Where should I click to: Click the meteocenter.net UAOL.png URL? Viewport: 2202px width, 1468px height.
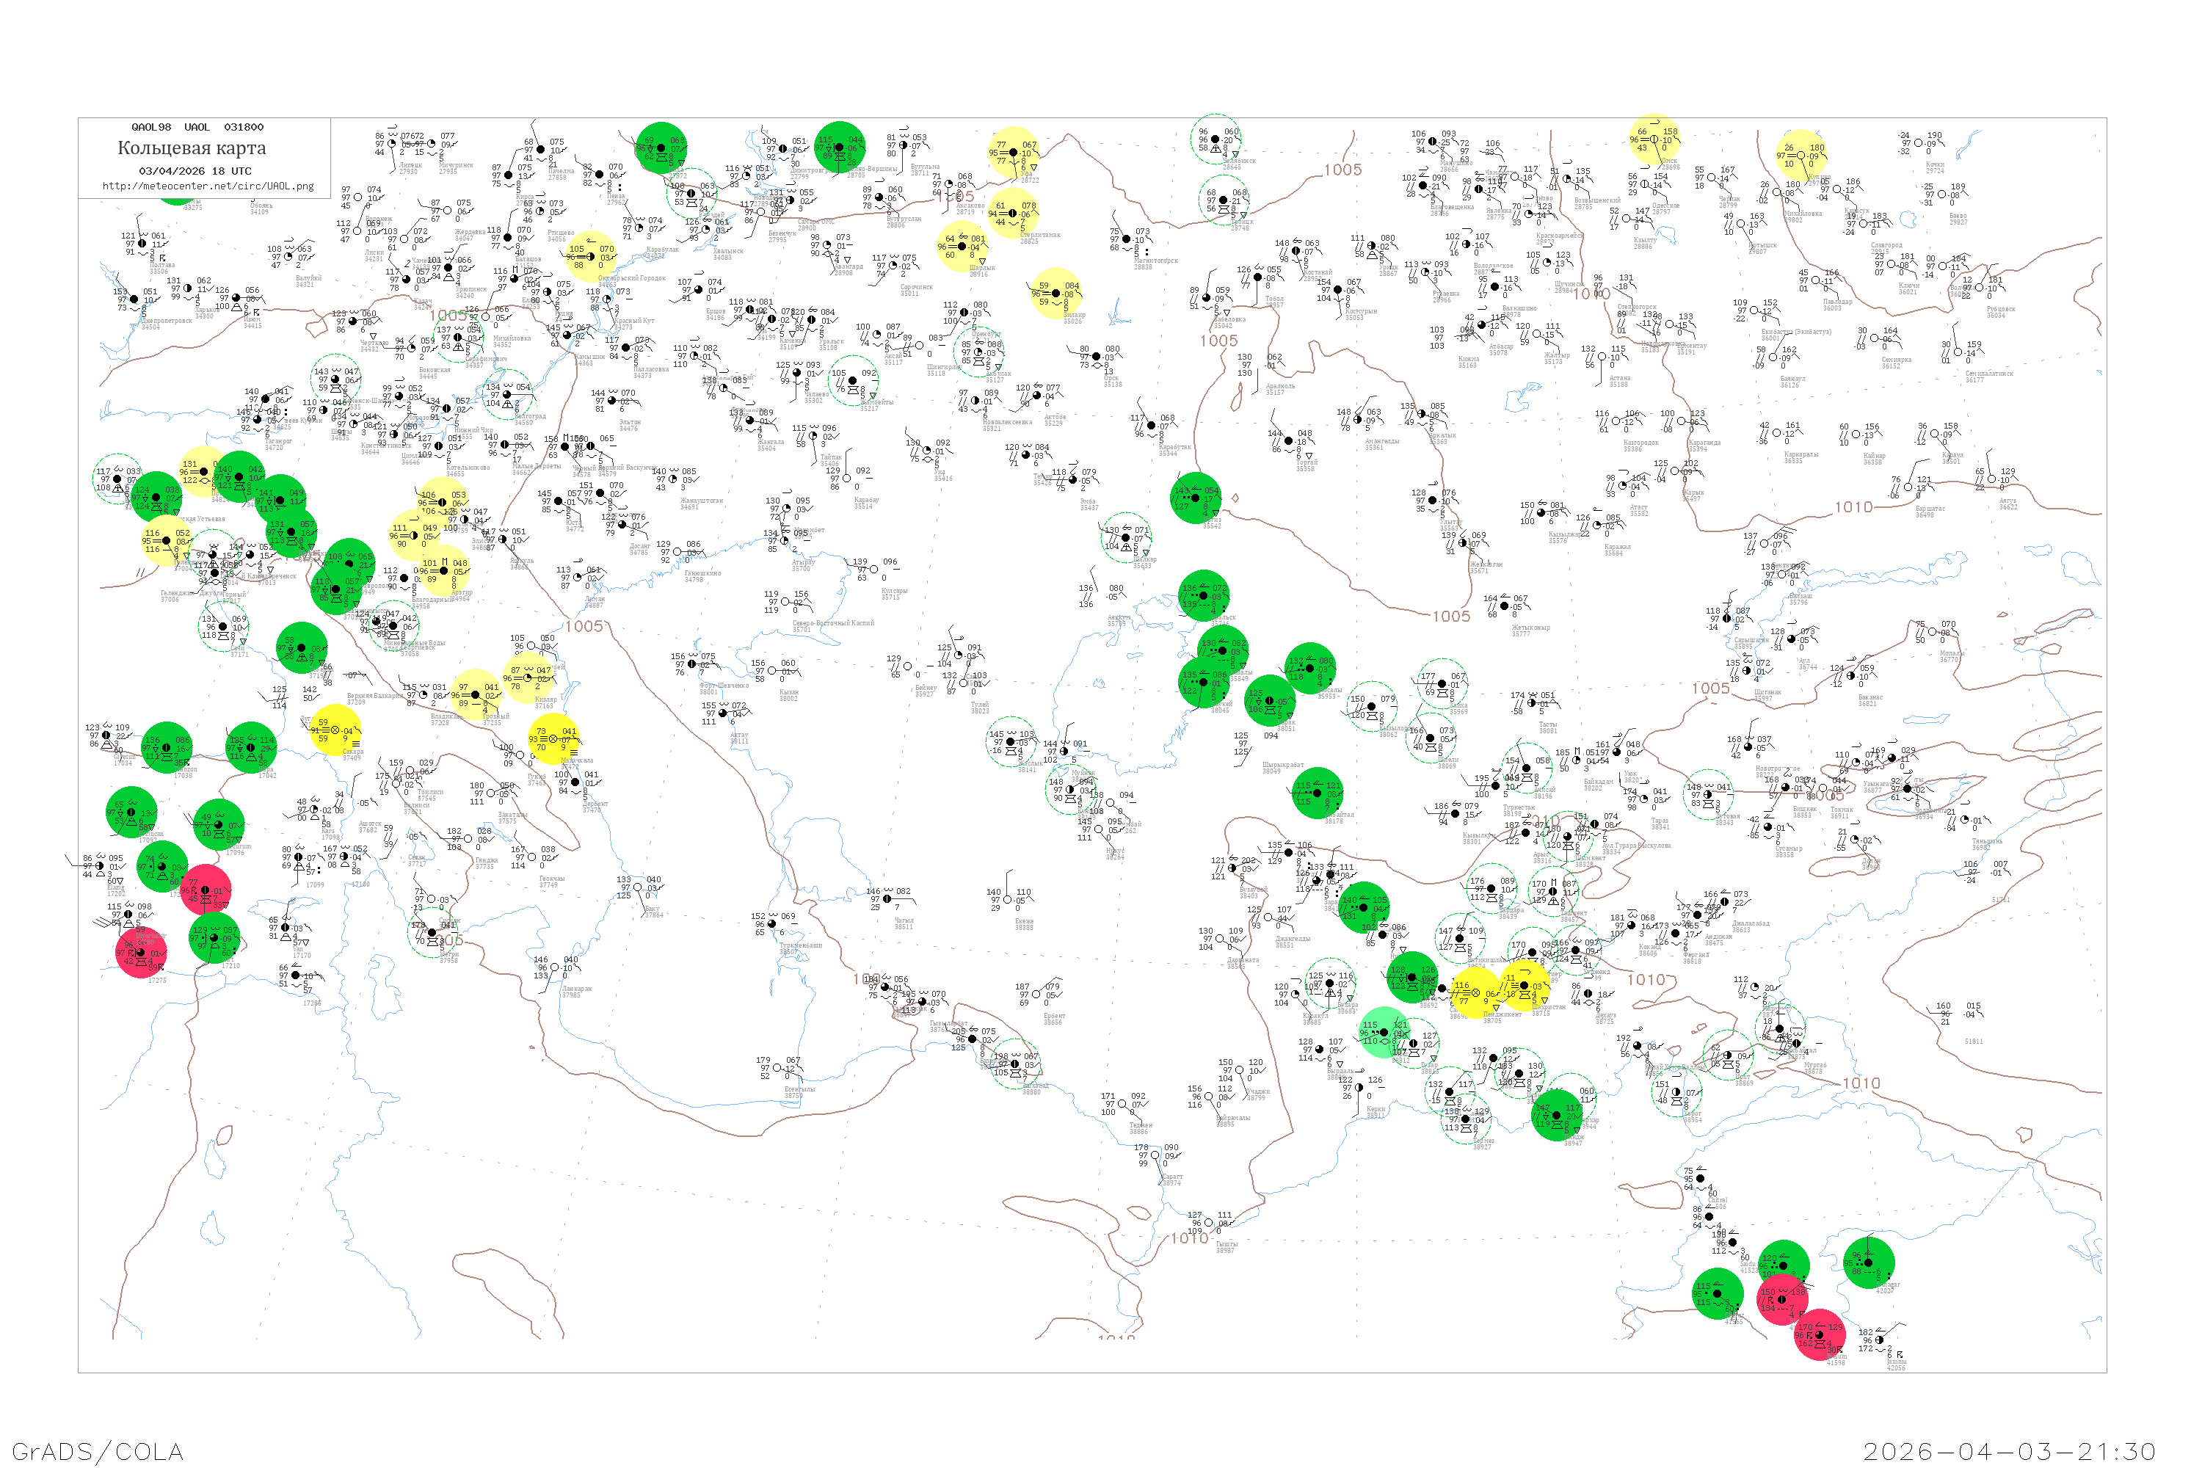(208, 186)
